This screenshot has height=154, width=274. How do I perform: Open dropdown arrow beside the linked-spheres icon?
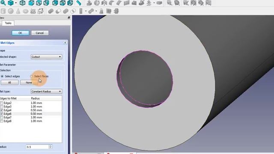coord(96,11)
